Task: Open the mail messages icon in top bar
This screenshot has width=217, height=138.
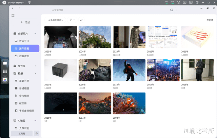Action: coord(191,2)
